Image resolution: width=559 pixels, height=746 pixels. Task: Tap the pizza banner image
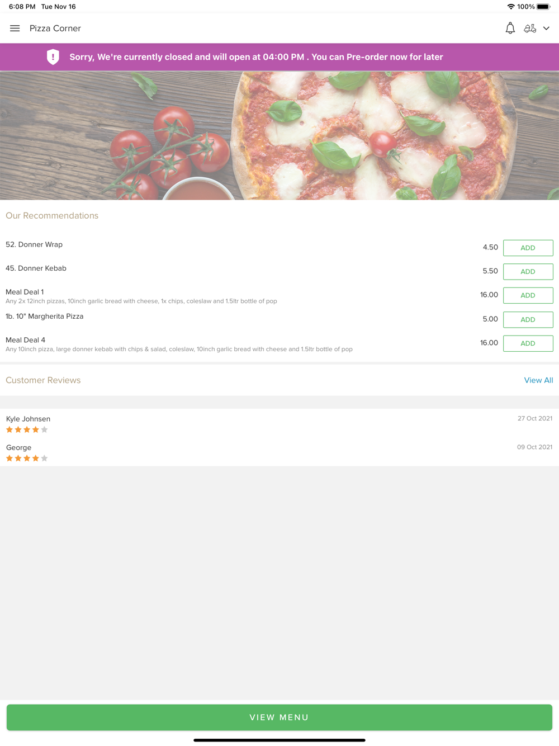click(279, 135)
